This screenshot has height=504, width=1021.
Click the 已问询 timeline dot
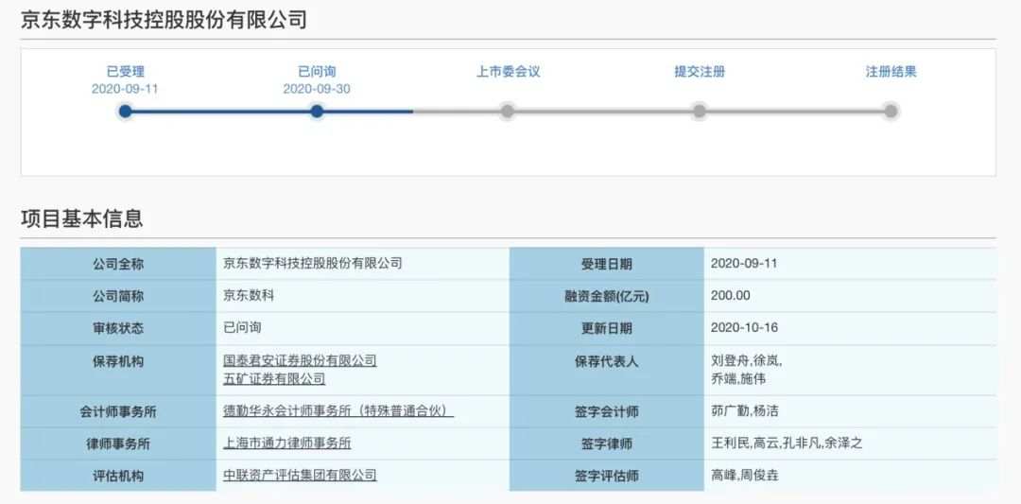click(317, 112)
